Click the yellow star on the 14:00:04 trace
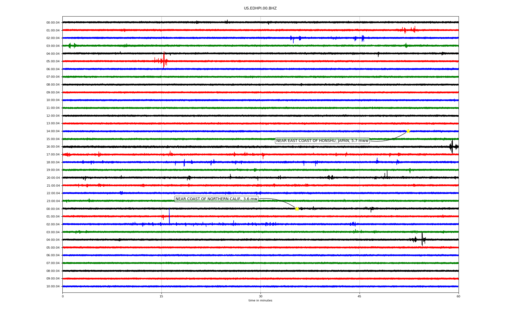 click(x=408, y=131)
